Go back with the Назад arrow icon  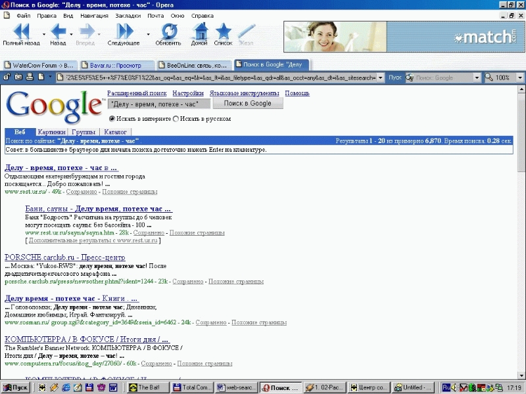click(58, 32)
